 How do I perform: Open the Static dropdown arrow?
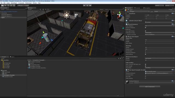coord(174,10)
